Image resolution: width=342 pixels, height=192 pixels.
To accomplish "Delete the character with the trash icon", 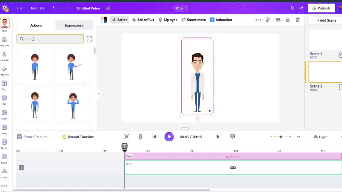I will click(x=298, y=20).
